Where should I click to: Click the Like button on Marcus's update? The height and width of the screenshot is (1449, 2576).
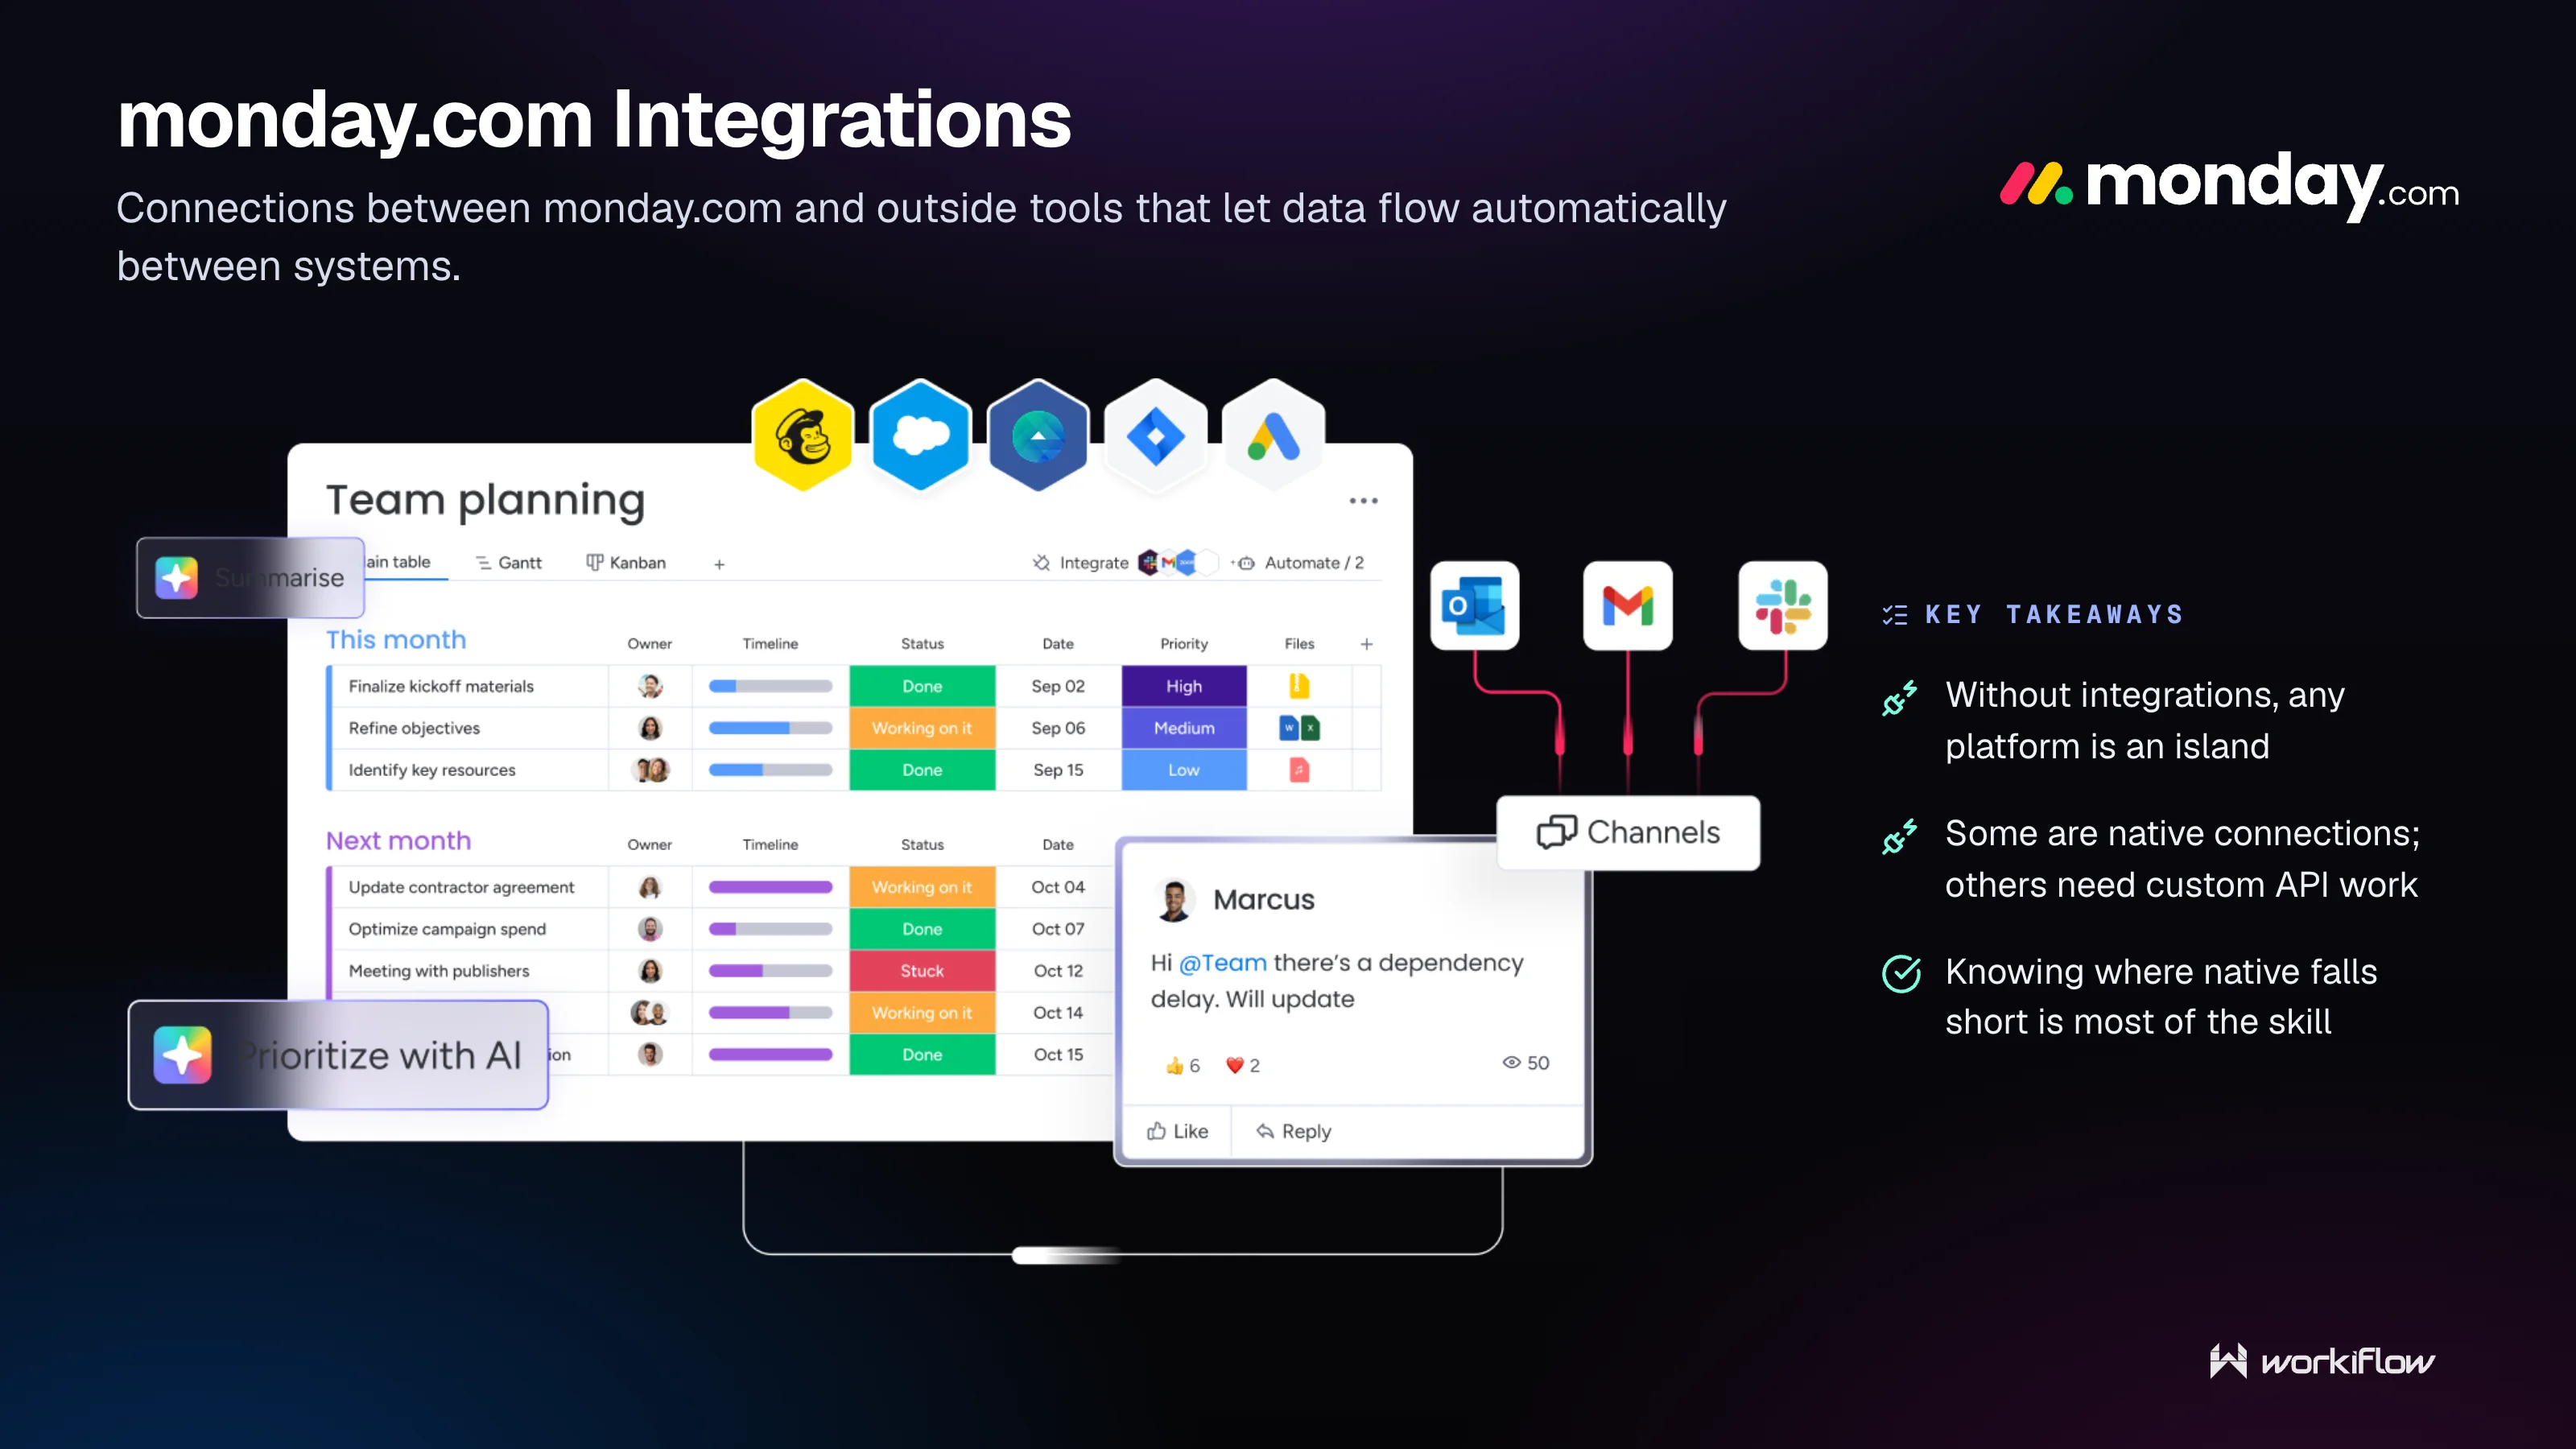[1177, 1131]
